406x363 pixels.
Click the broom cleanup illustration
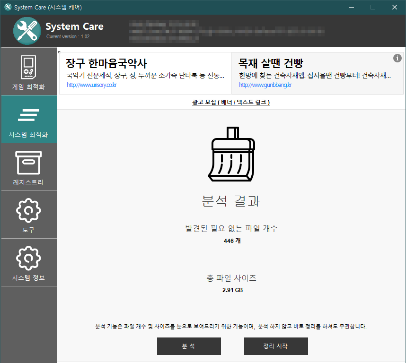[231, 154]
